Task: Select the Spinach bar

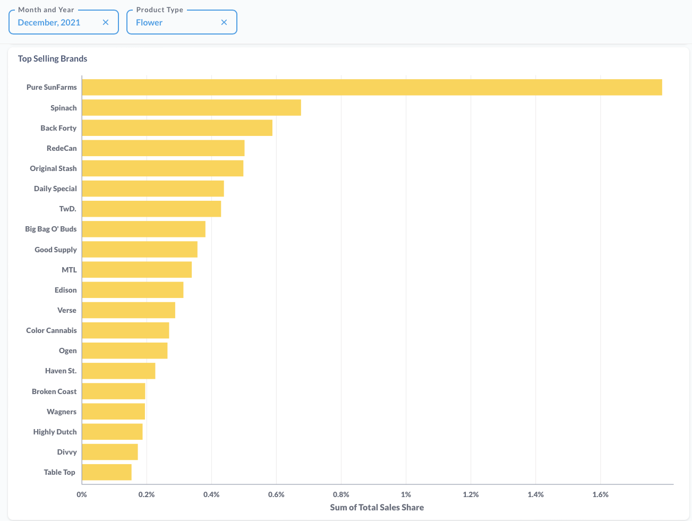Action: [x=192, y=107]
